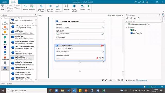Start Table Extraction tool

[58, 8]
